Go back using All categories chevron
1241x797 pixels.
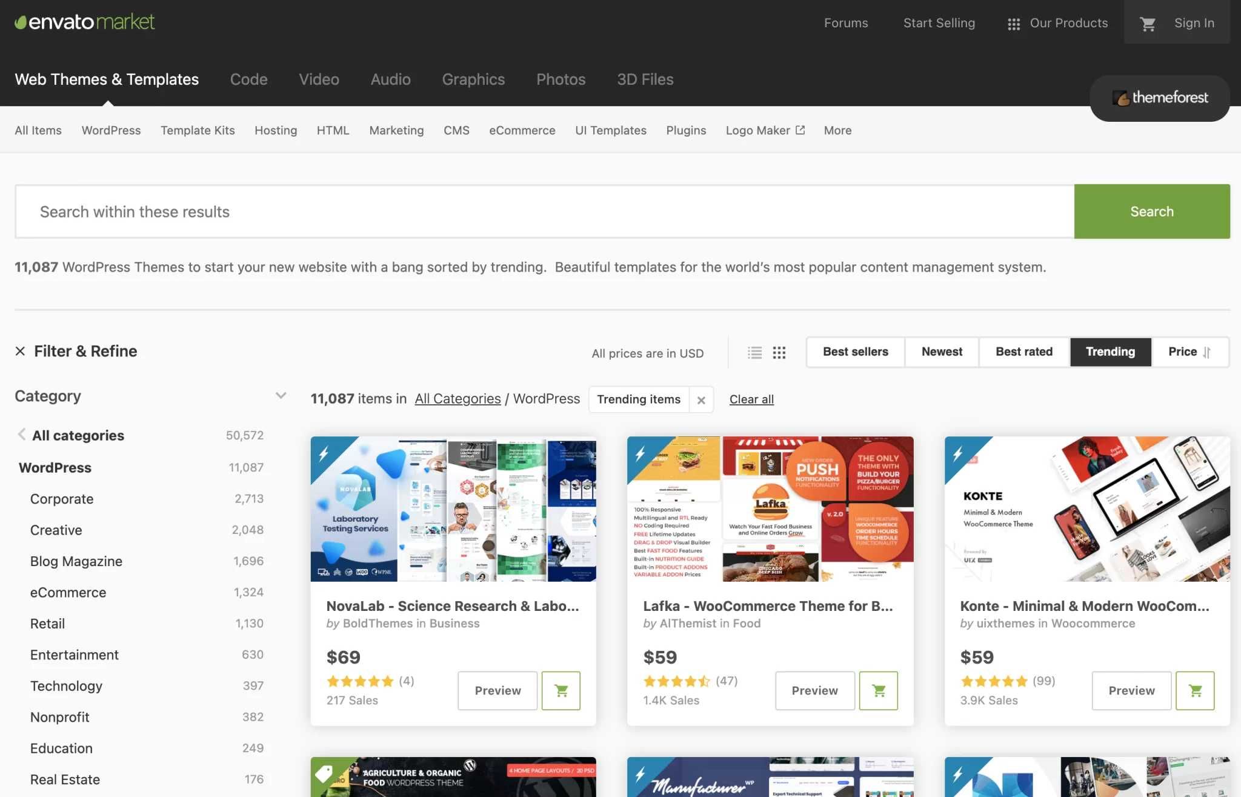[21, 435]
